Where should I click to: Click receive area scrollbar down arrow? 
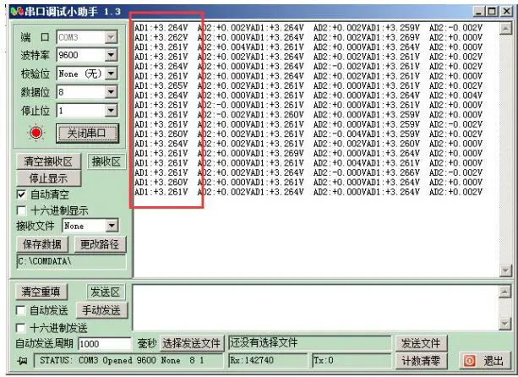tap(505, 271)
